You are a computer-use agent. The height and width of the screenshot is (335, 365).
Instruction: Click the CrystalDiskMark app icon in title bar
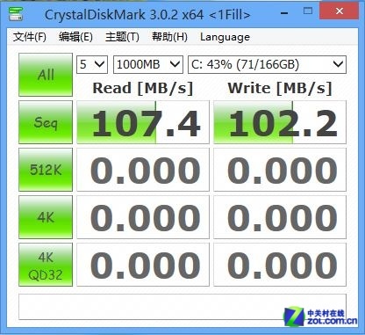pyautogui.click(x=16, y=13)
